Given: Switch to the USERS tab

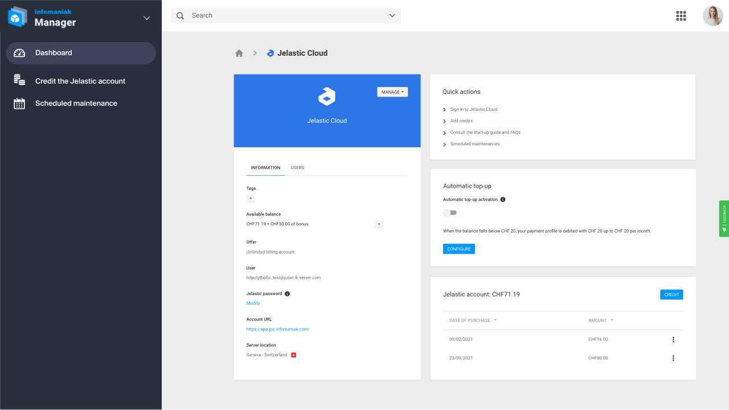Looking at the screenshot, I should tap(297, 167).
